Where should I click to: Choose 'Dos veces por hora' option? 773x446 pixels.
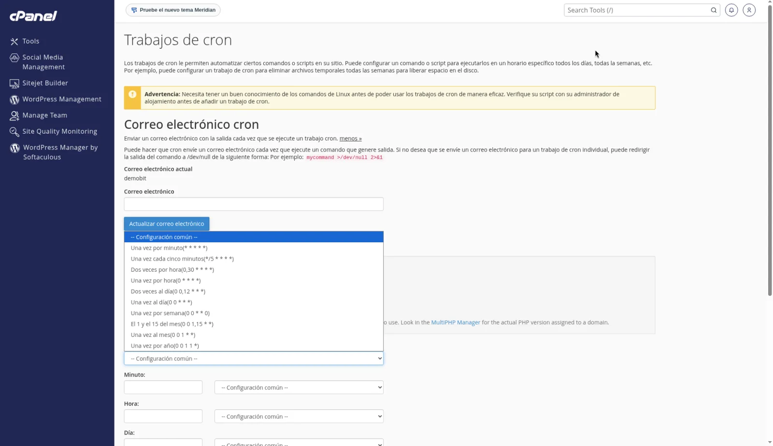point(254,270)
